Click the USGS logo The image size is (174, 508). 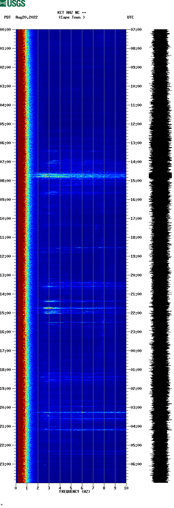13,3
